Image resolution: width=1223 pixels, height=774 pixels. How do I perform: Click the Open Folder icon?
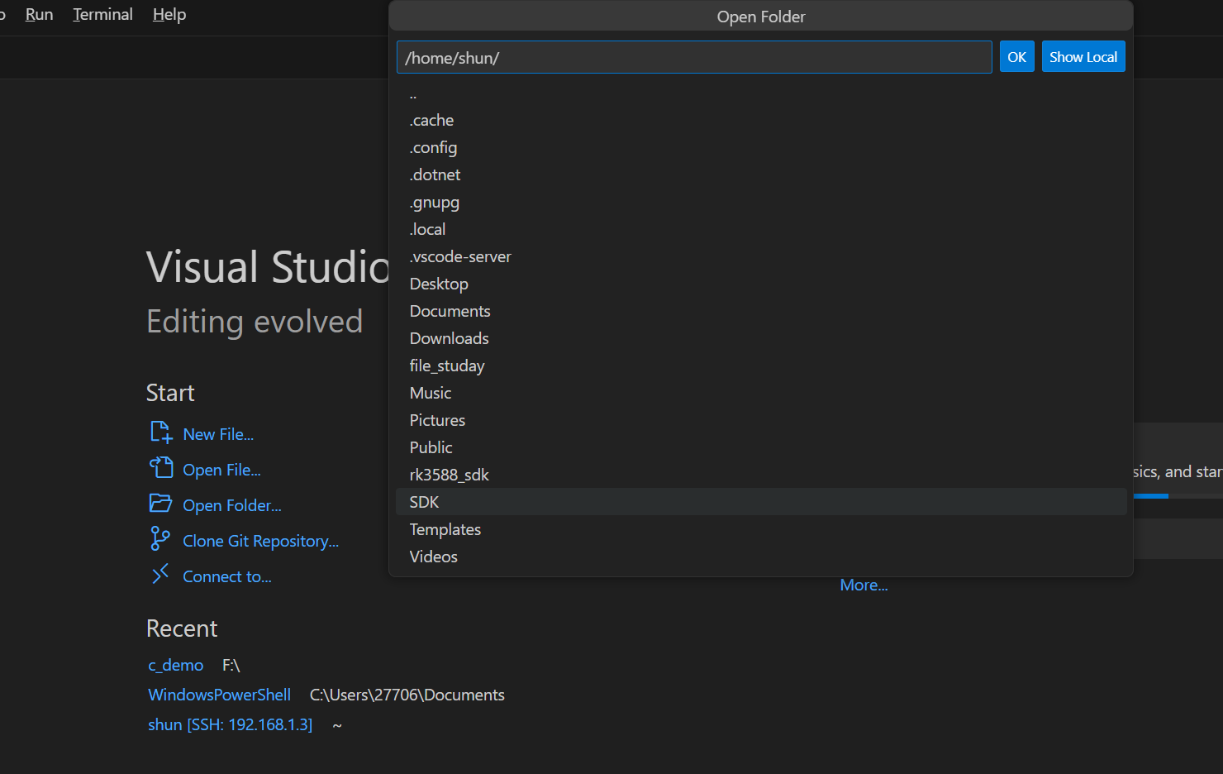point(160,503)
